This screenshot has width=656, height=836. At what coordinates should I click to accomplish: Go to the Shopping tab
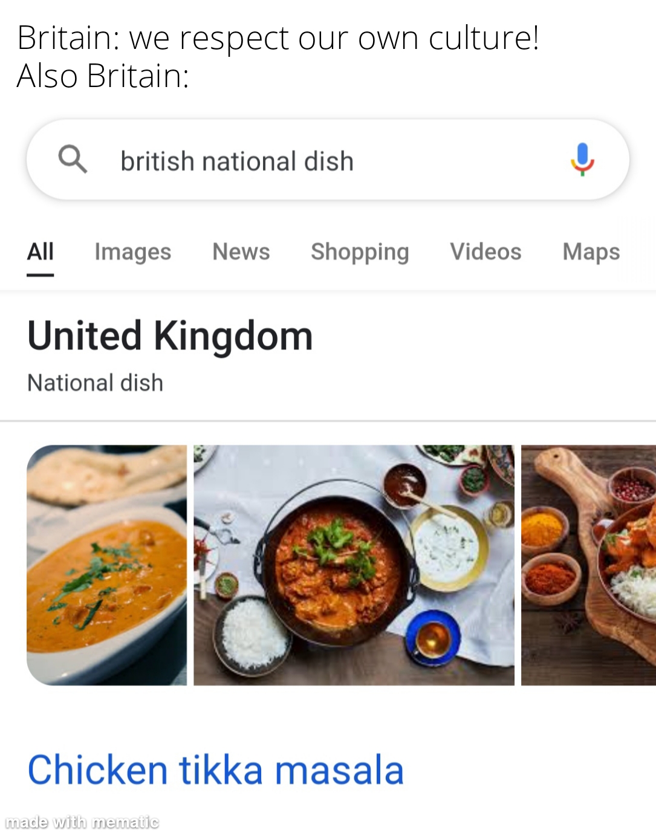click(360, 252)
